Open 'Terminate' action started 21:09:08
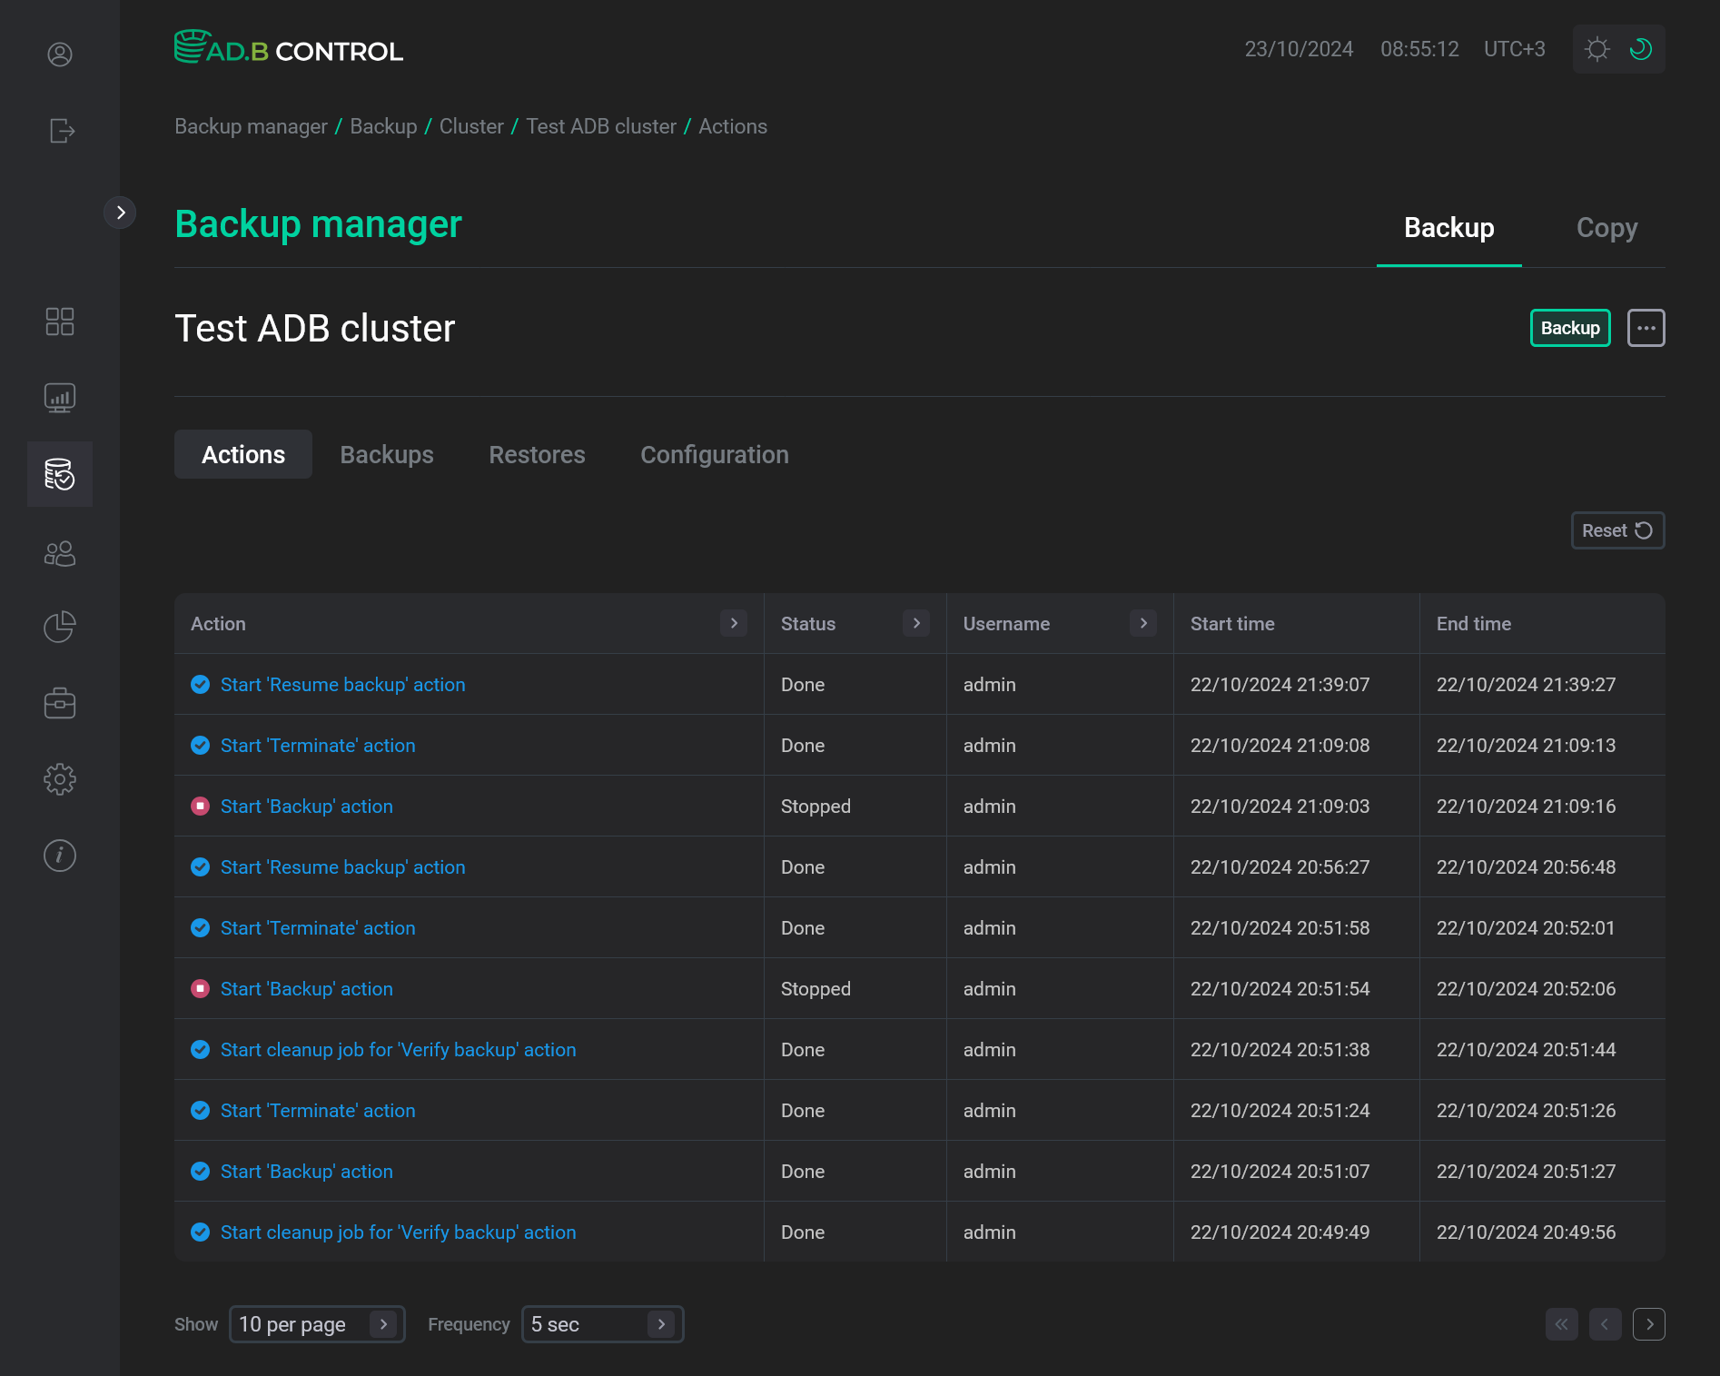Viewport: 1720px width, 1376px height. click(x=318, y=745)
